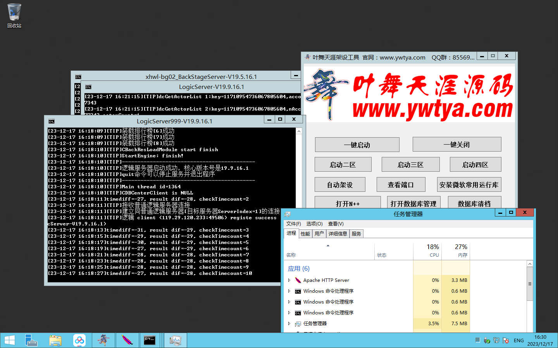Click the Task Manager scrollbar up arrow

point(530,264)
